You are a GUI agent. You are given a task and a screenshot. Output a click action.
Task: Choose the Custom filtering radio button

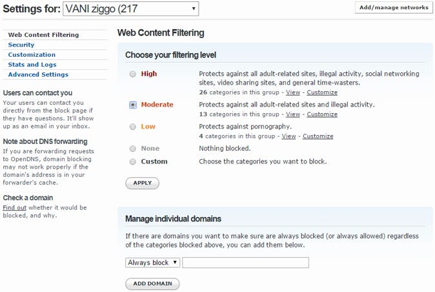pyautogui.click(x=133, y=162)
